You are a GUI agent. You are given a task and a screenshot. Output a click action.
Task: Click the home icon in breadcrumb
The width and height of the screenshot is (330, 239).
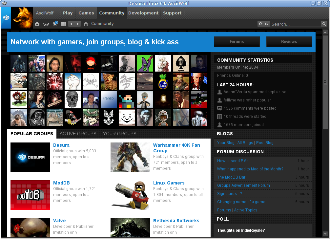86,24
